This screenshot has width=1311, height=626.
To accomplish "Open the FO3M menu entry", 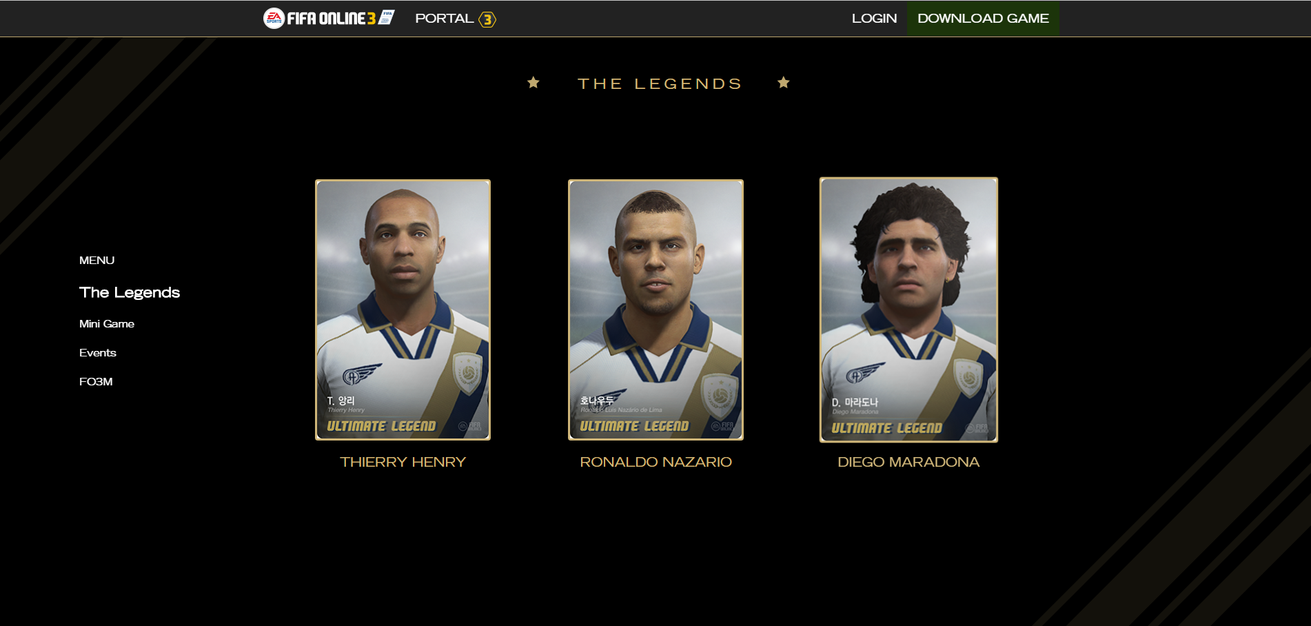I will (96, 382).
